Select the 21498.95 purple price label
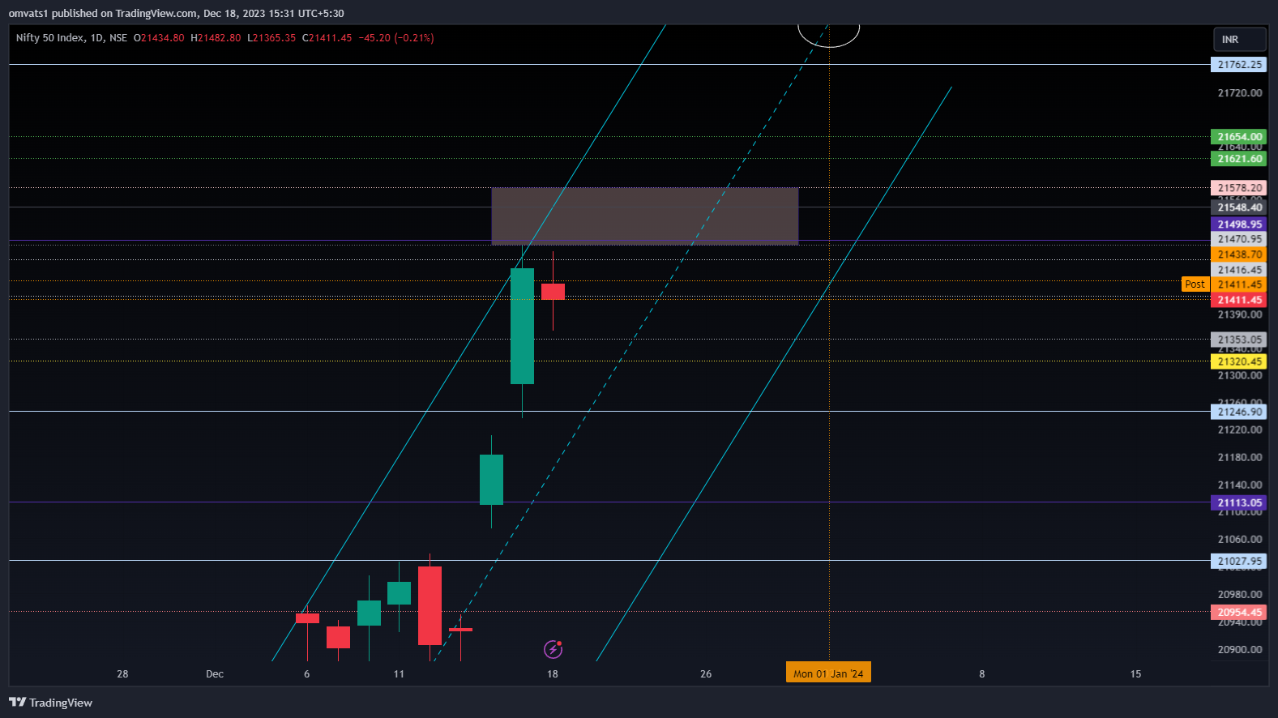This screenshot has height=718, width=1278. 1239,224
